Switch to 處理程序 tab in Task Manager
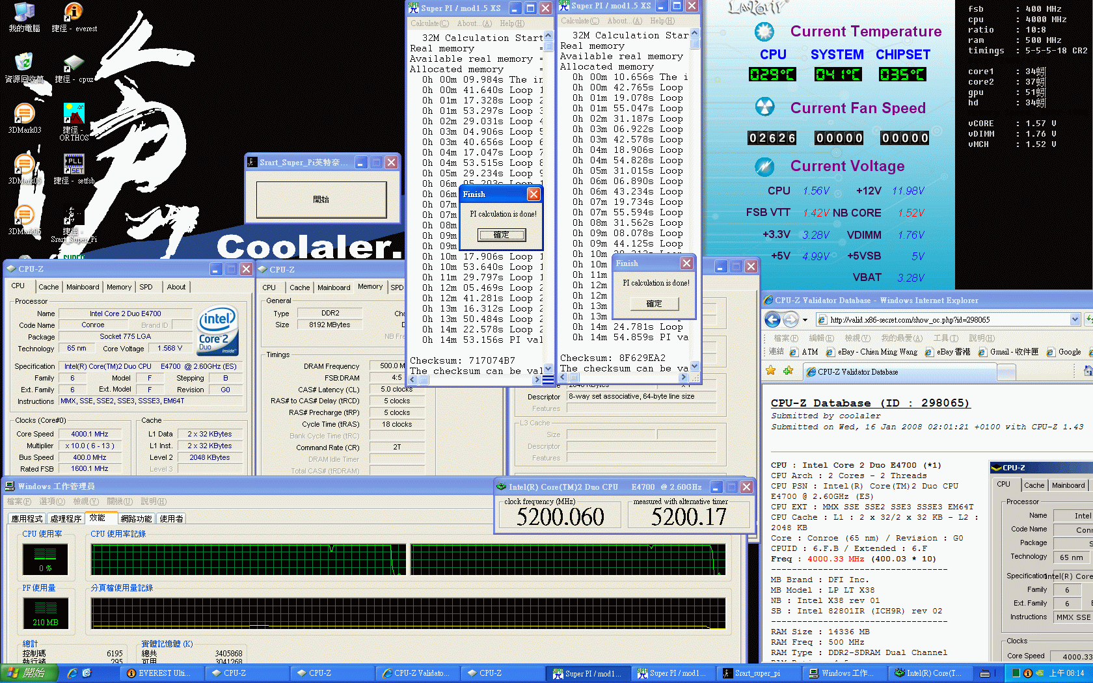Screen dimensions: 1093x683 (66, 518)
